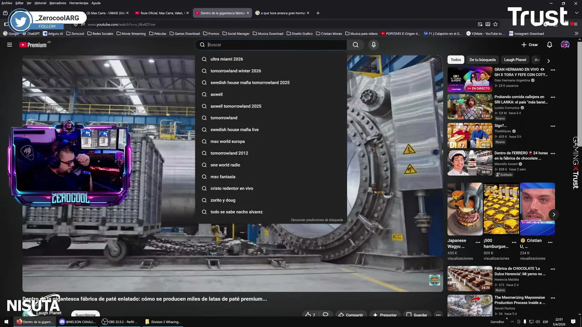
Task: Switch to 'Roze Oficial, Max Carra' tab
Action: tap(161, 13)
